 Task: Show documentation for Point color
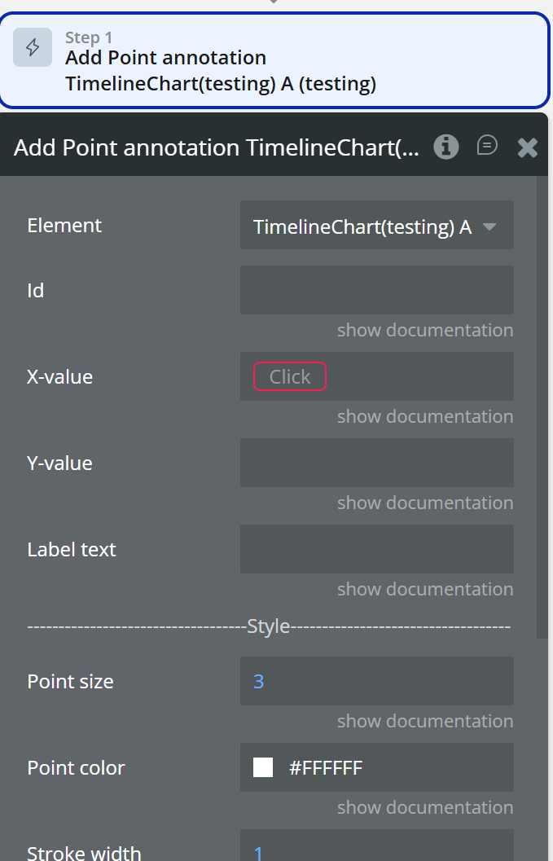coord(425,807)
